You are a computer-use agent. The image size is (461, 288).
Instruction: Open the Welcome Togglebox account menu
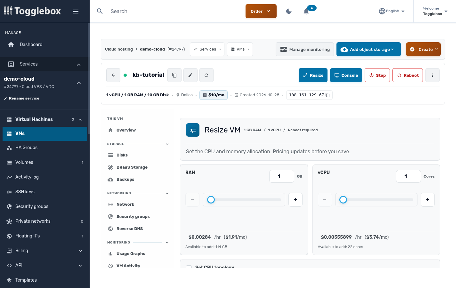pyautogui.click(x=435, y=11)
